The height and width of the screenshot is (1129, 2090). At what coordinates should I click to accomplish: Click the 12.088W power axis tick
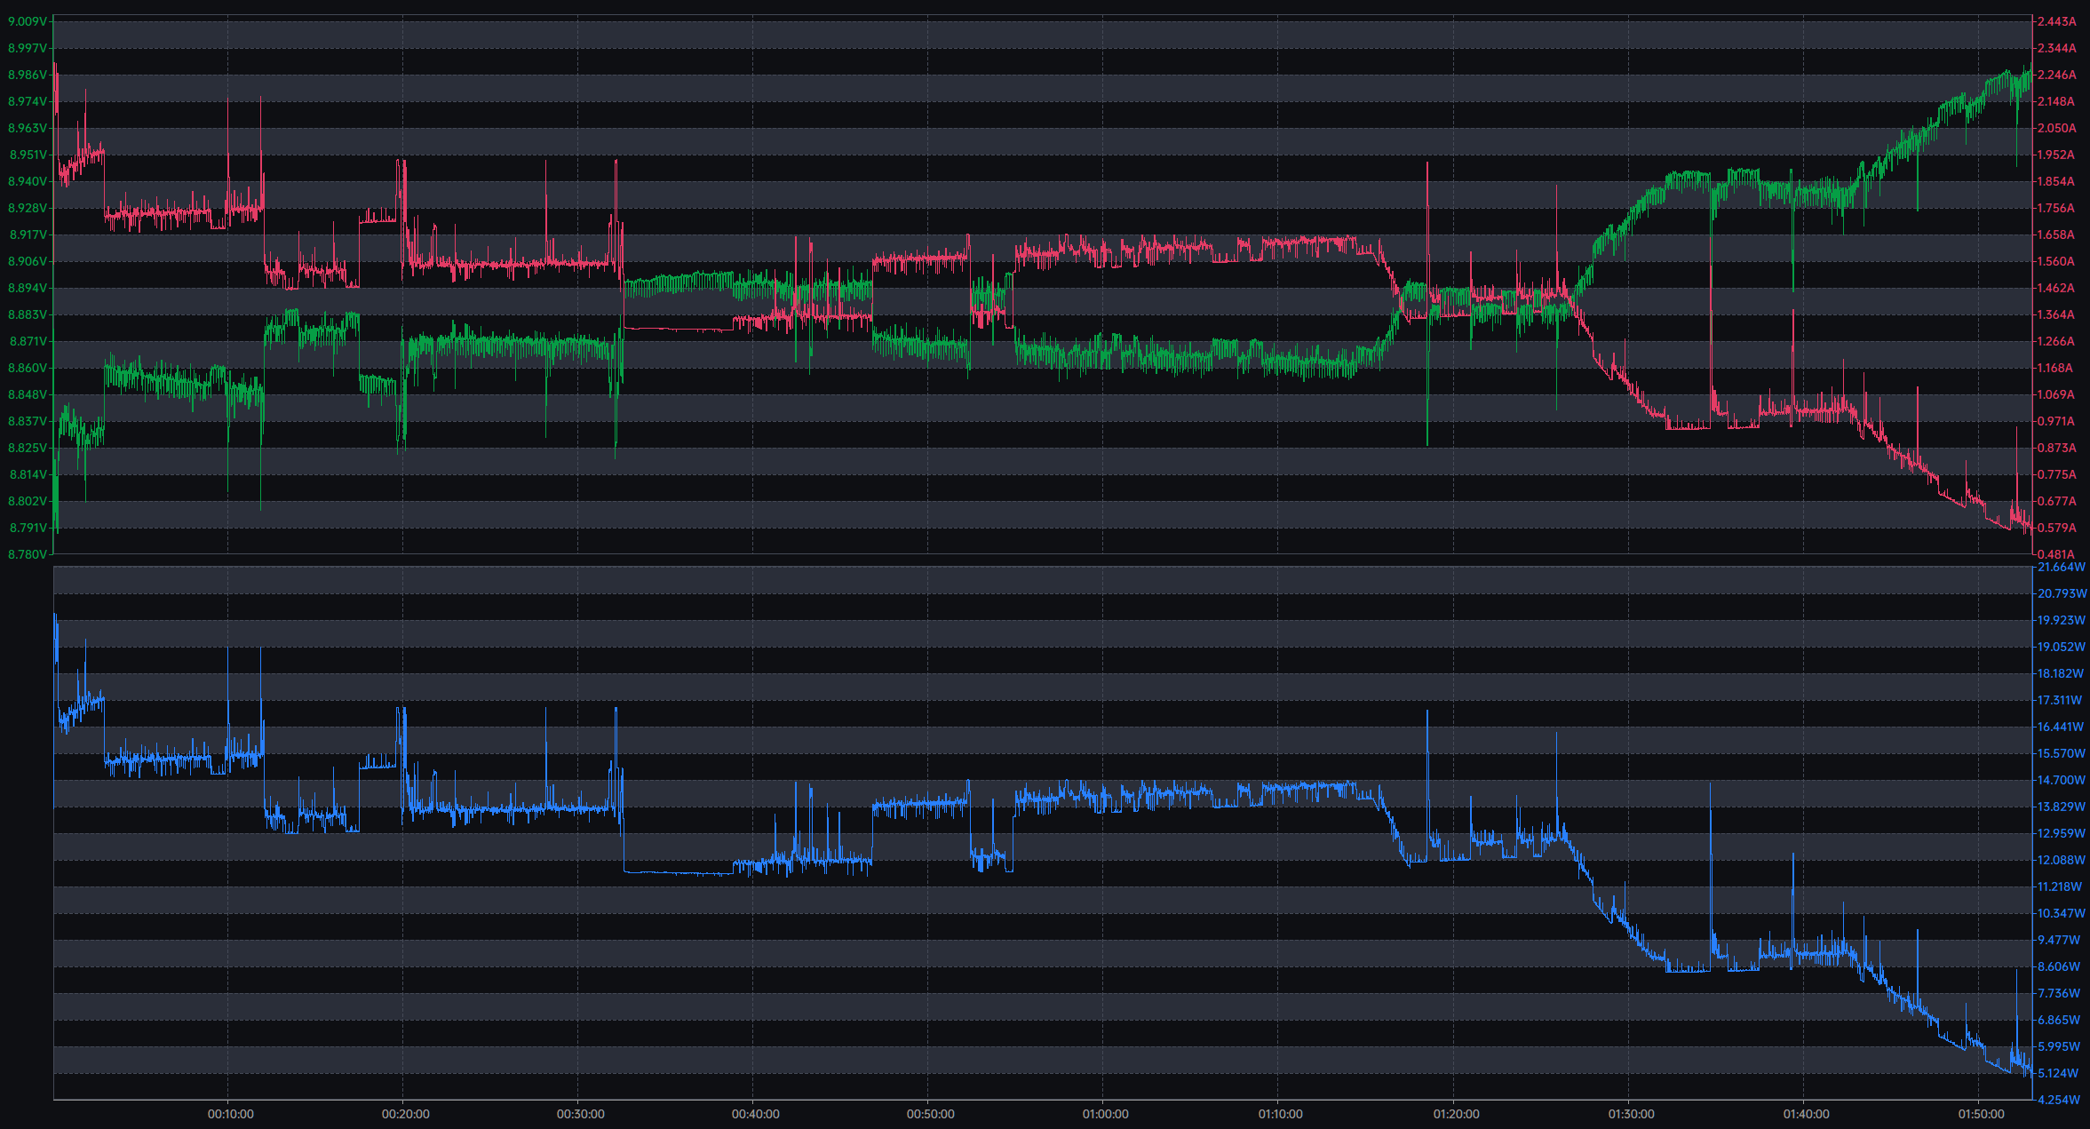pos(2061,860)
